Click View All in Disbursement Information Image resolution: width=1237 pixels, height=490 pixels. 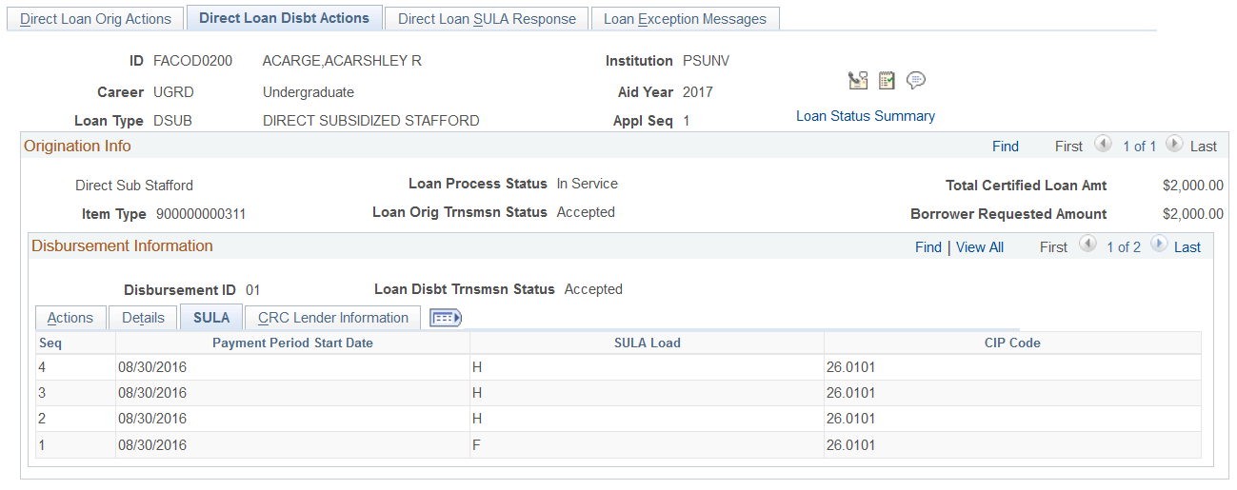coord(979,247)
